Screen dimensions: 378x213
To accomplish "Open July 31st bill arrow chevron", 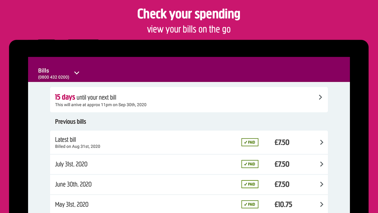I will (x=322, y=164).
